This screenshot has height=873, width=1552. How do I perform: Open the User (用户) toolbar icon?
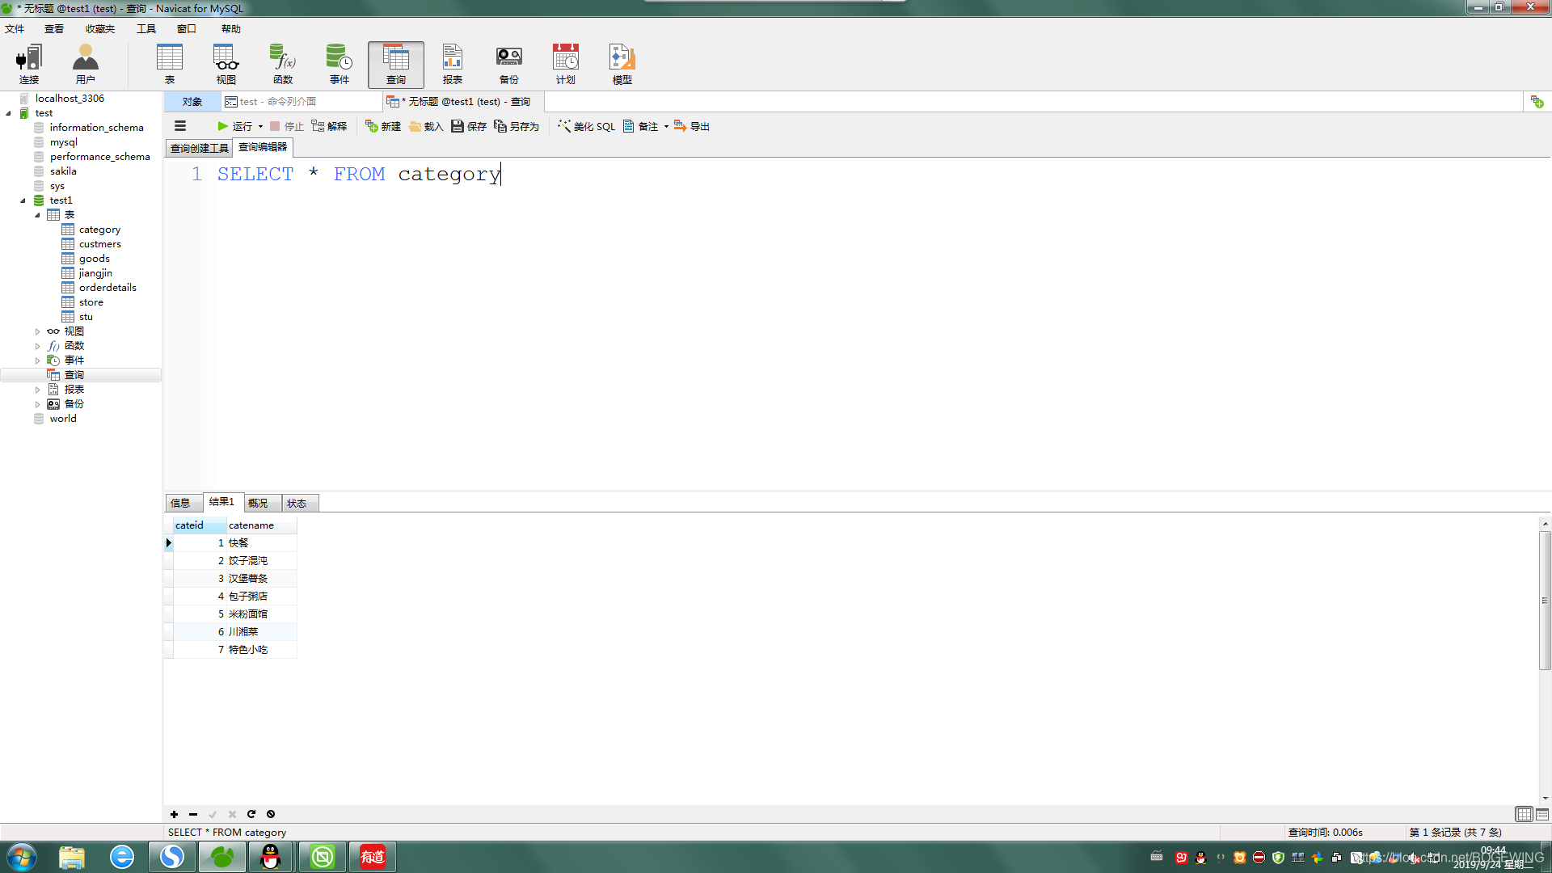pyautogui.click(x=85, y=64)
